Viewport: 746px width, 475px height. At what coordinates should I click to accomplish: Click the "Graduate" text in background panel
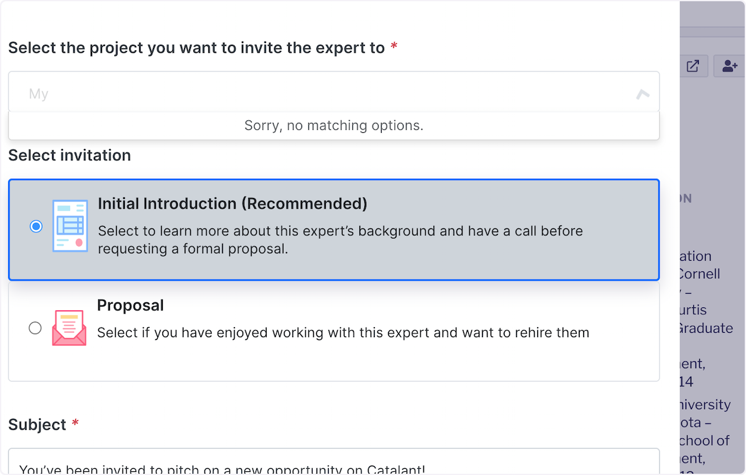(706, 328)
